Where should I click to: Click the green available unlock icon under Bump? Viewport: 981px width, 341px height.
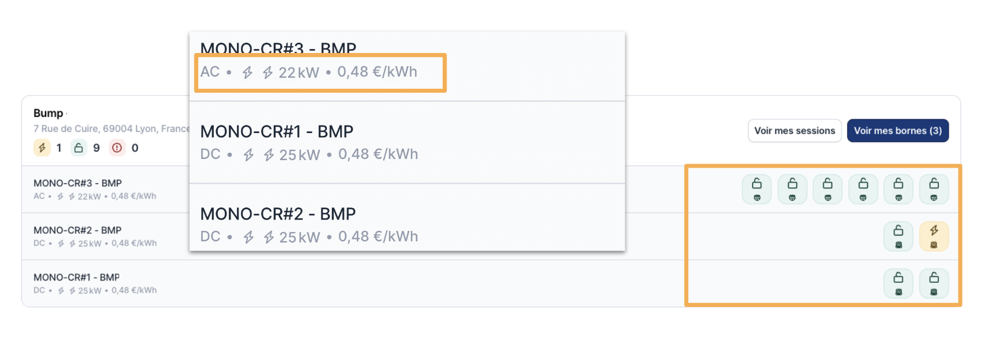point(78,148)
